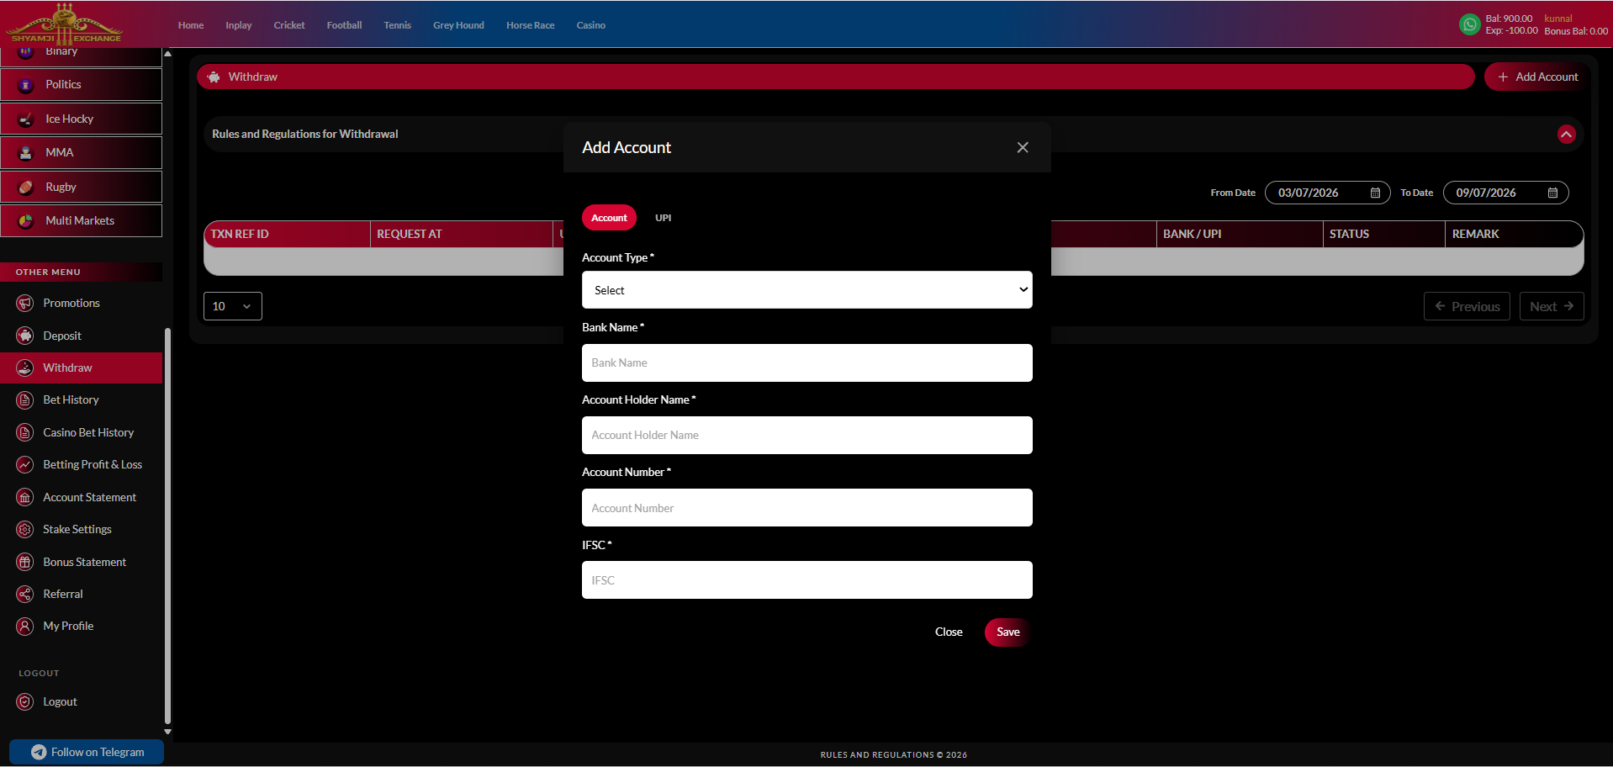Close the Add Account dialog with X
Image resolution: width=1613 pixels, height=767 pixels.
pyautogui.click(x=1023, y=148)
